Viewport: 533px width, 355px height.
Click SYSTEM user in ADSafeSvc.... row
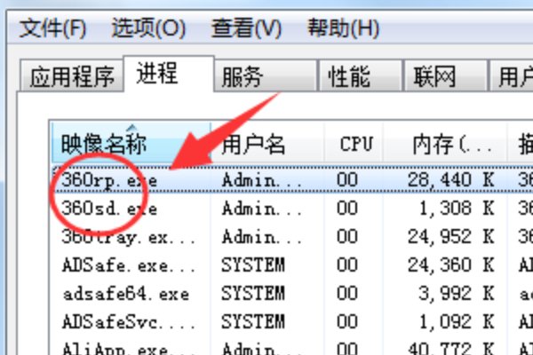253,322
